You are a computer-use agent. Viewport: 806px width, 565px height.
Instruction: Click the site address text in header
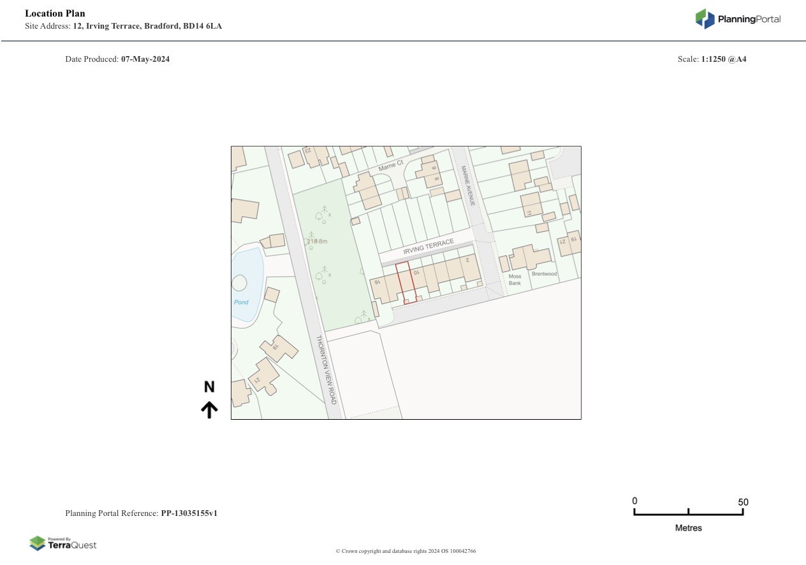[147, 26]
